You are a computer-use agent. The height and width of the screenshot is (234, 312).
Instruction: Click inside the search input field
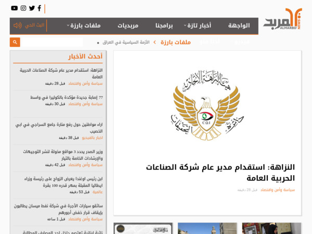(51, 42)
